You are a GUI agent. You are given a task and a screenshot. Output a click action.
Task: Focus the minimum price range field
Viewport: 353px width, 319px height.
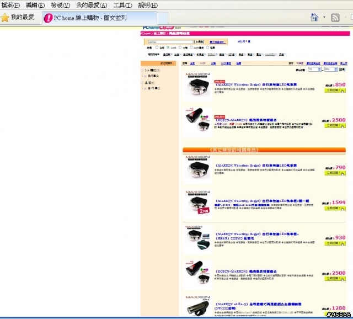[313, 70]
